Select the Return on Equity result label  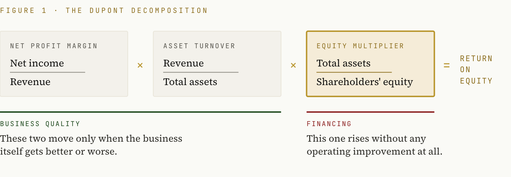tap(476, 70)
